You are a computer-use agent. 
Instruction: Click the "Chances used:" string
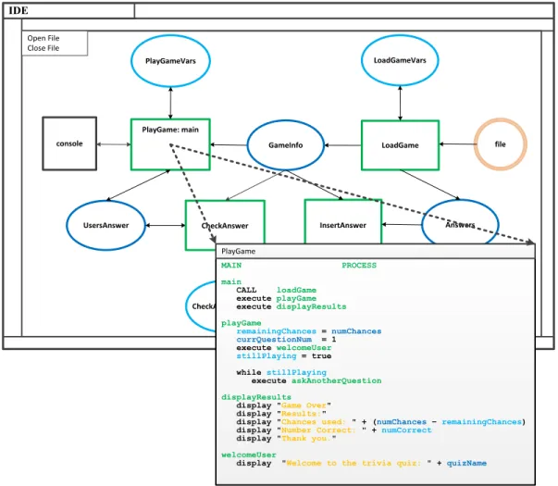pos(316,422)
